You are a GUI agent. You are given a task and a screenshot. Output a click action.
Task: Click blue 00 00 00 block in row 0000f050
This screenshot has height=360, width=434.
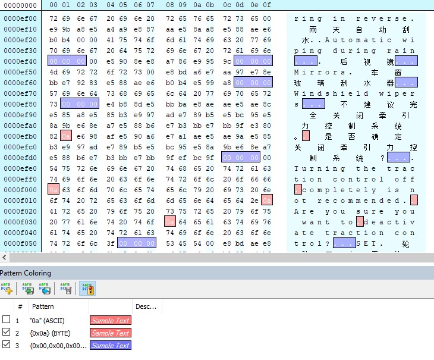pos(137,243)
